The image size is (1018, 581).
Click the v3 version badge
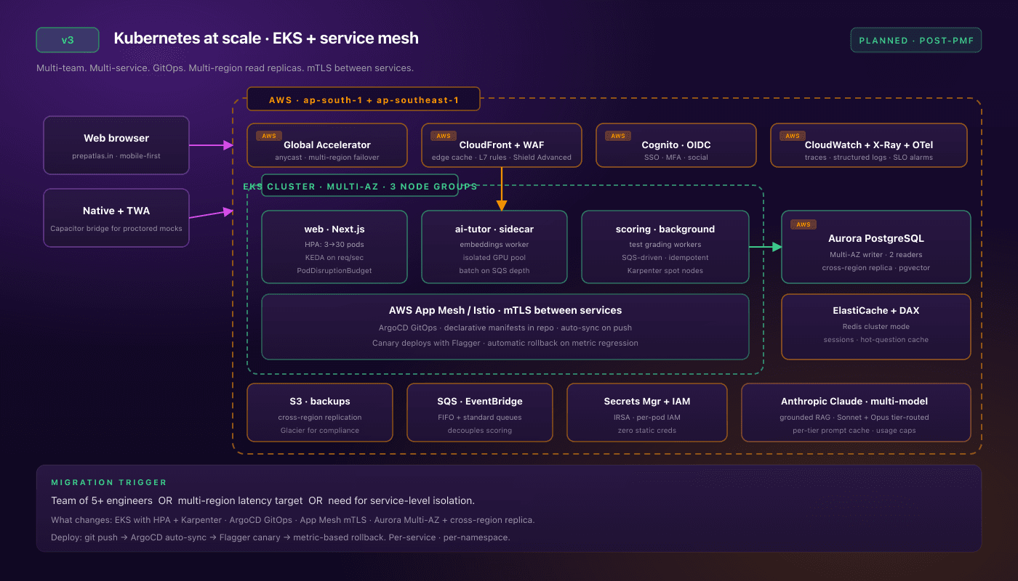pos(68,40)
